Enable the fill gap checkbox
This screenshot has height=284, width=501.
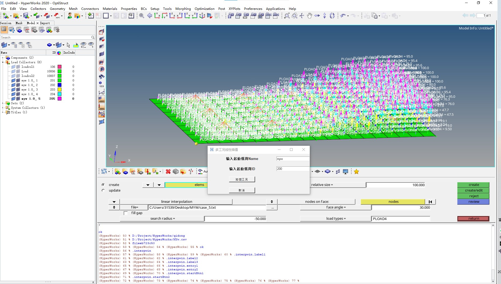[126, 213]
